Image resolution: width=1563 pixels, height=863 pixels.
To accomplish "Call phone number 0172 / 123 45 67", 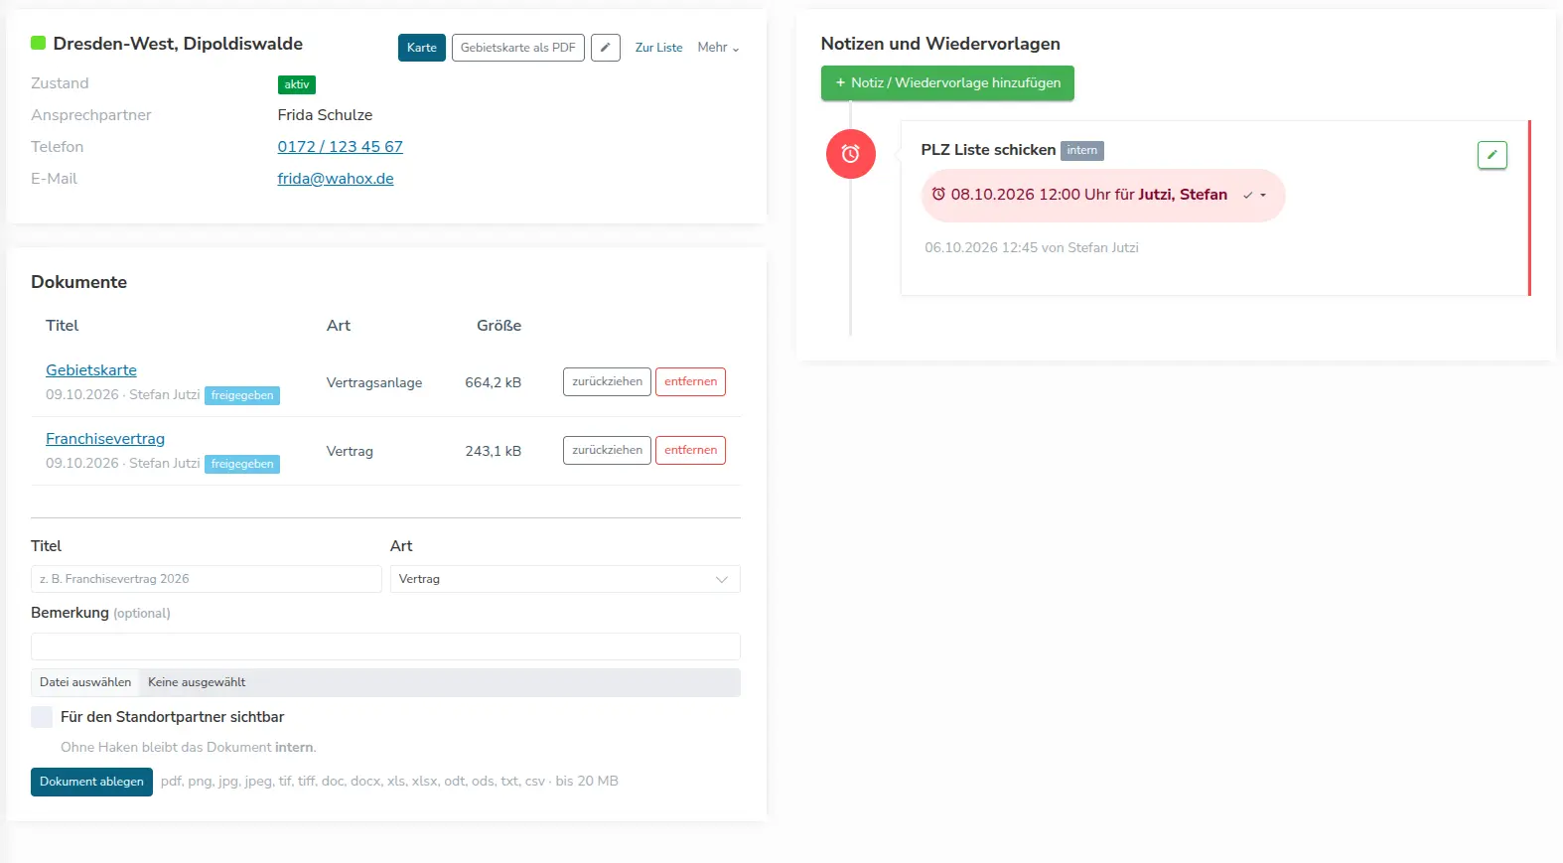I will tap(341, 147).
